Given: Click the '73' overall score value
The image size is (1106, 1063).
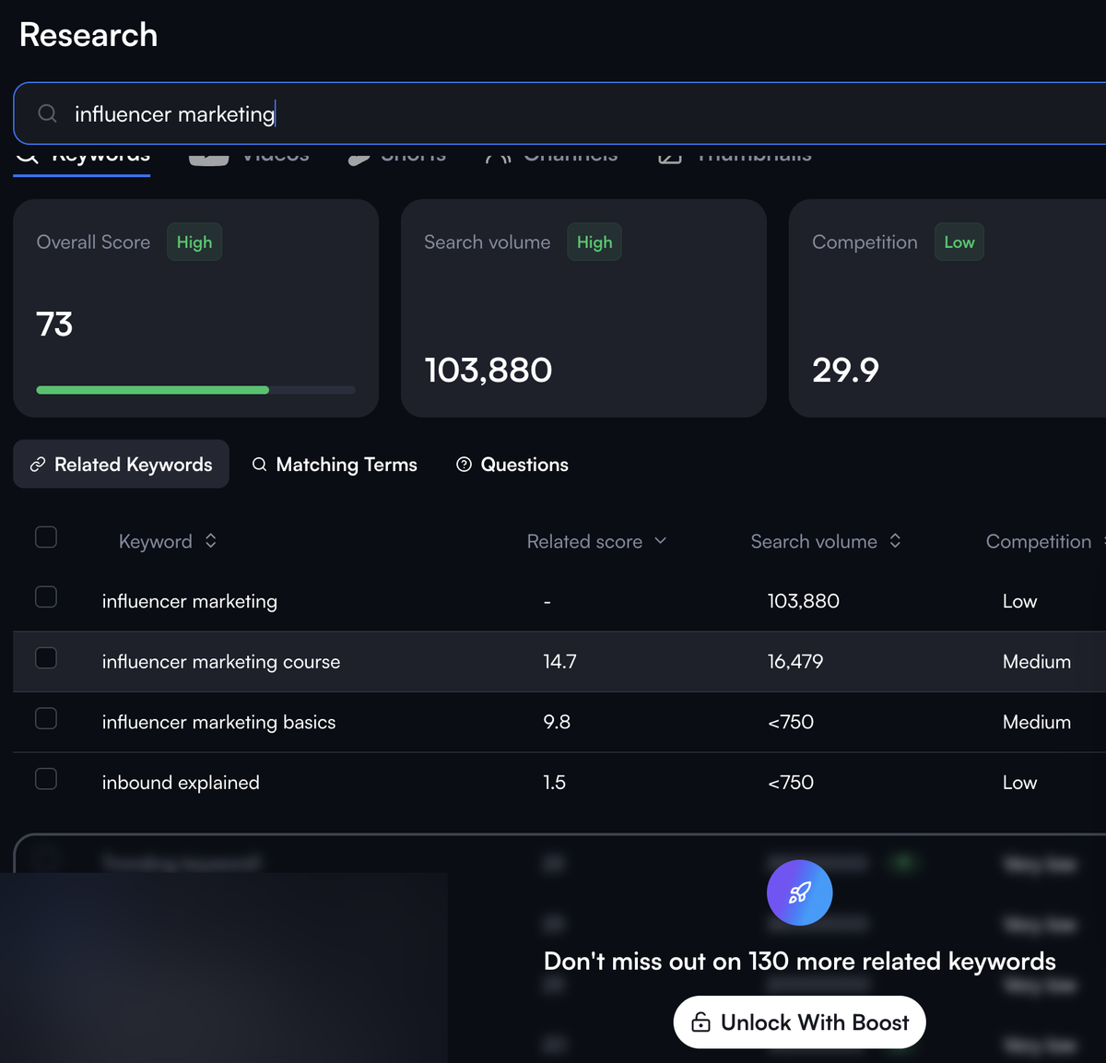Looking at the screenshot, I should click(x=54, y=324).
